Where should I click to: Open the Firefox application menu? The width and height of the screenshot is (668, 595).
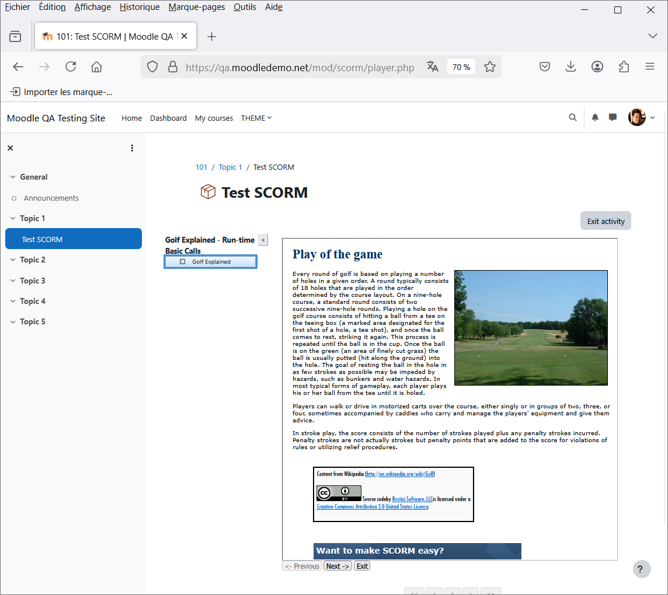point(650,67)
